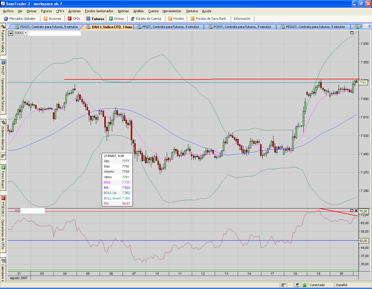The width and height of the screenshot is (372, 289).
Task: Open Mercados Globales gear icon
Action: coord(6,19)
